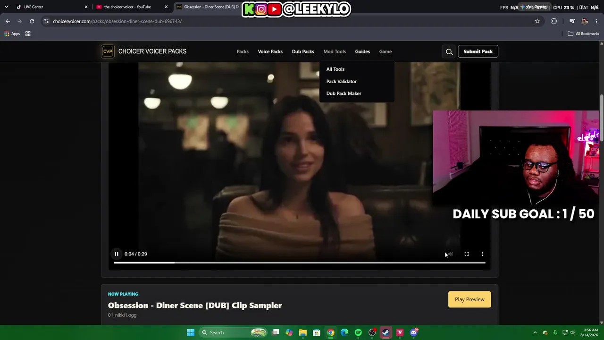Open the red TF app on taskbar
The image size is (604, 340).
click(400, 332)
